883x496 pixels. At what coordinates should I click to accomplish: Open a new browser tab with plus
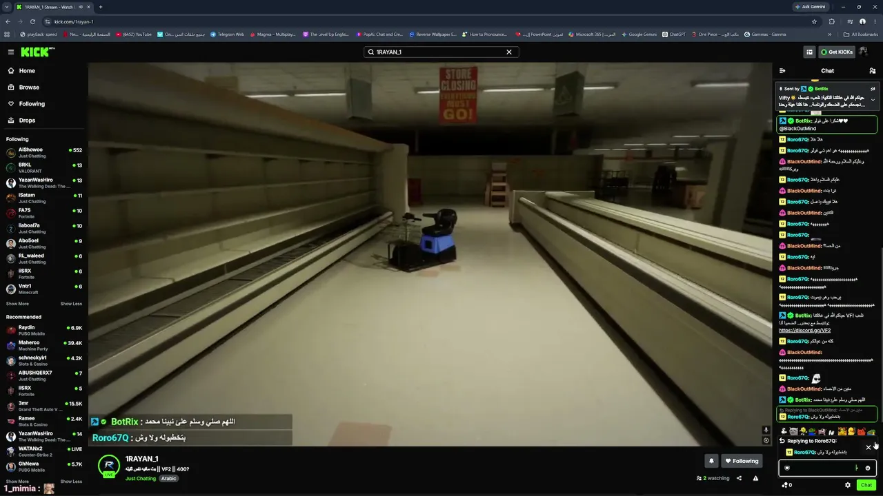tap(100, 7)
